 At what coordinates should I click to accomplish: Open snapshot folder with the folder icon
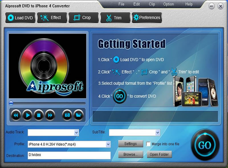click(79, 115)
